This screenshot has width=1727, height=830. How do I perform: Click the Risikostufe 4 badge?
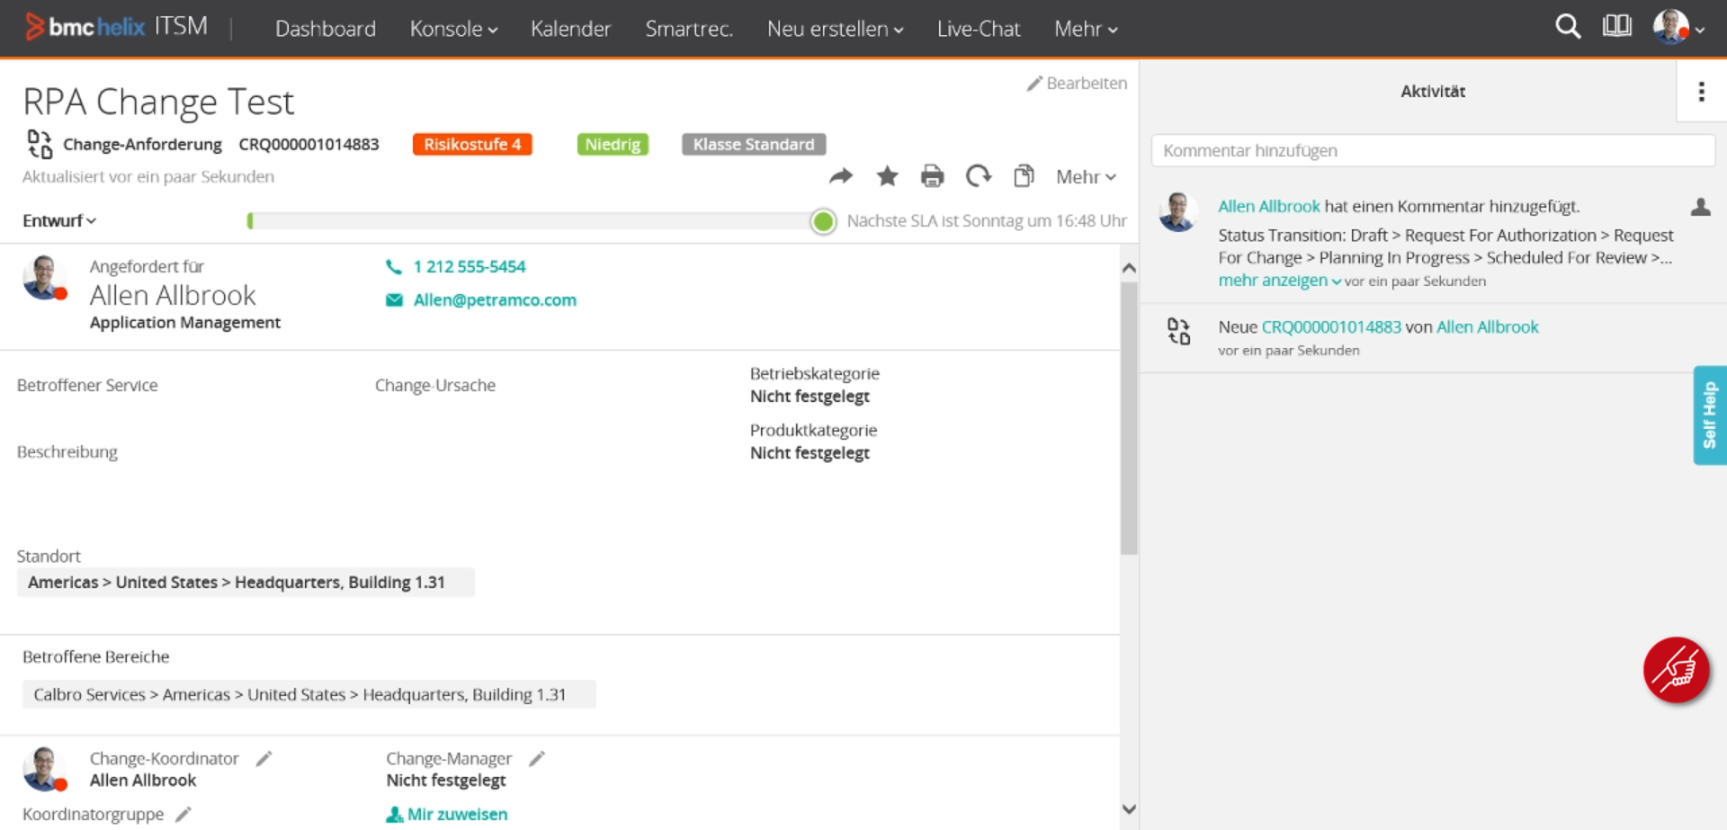tap(472, 145)
